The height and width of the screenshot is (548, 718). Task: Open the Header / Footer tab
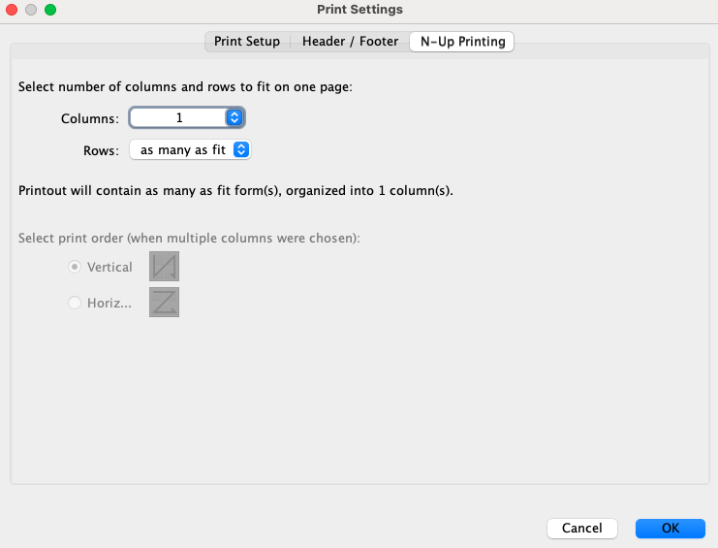pos(350,42)
